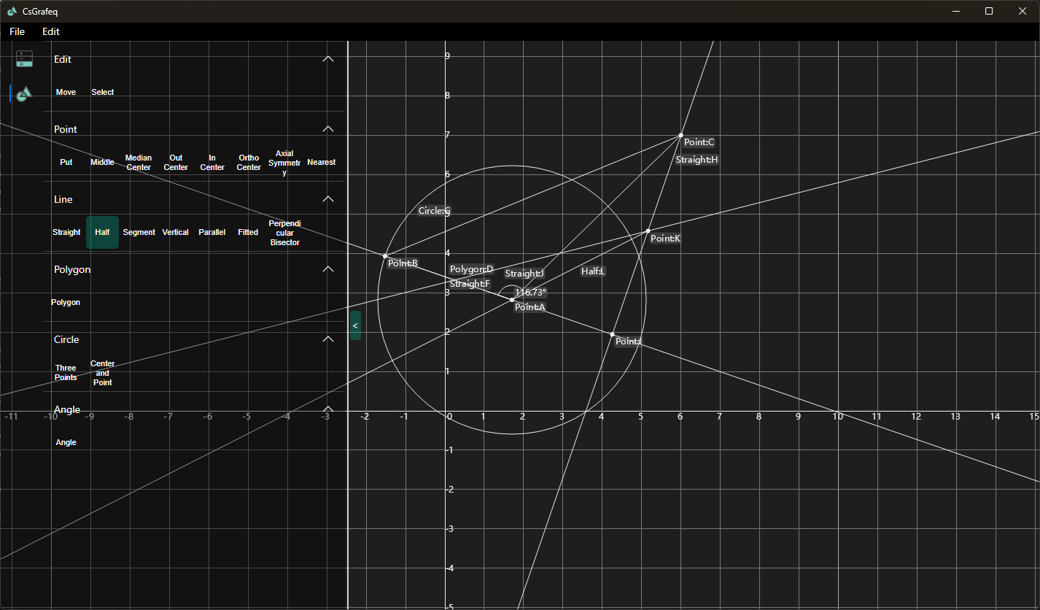Collapse the Edit section chevron
Screen dimensions: 1040x610
328,59
